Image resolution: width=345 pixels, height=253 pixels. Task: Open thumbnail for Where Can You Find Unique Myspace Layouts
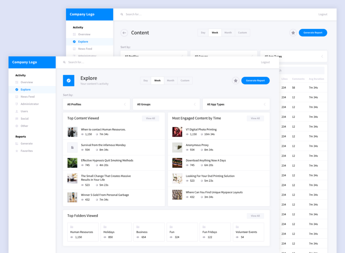177,195
